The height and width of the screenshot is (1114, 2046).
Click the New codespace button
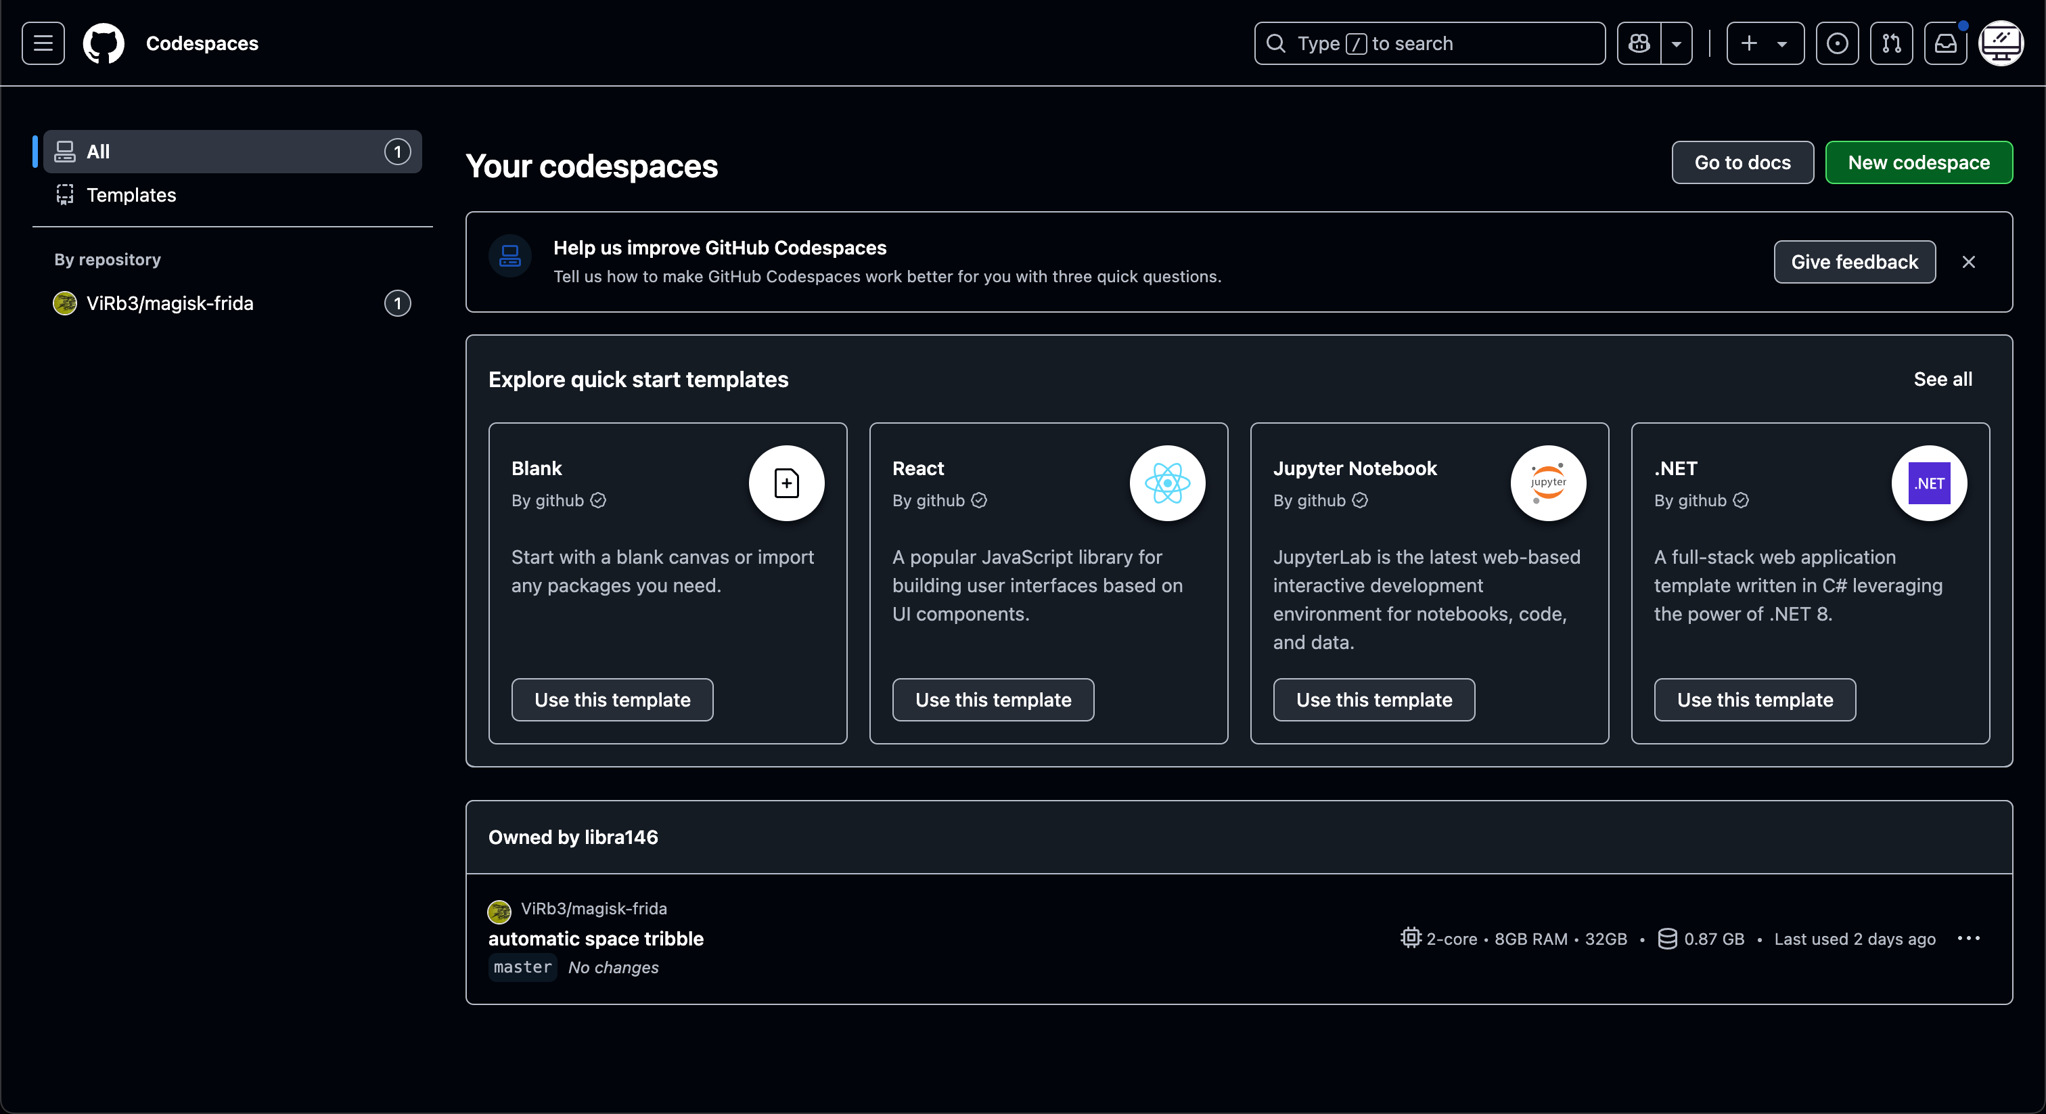pos(1918,162)
